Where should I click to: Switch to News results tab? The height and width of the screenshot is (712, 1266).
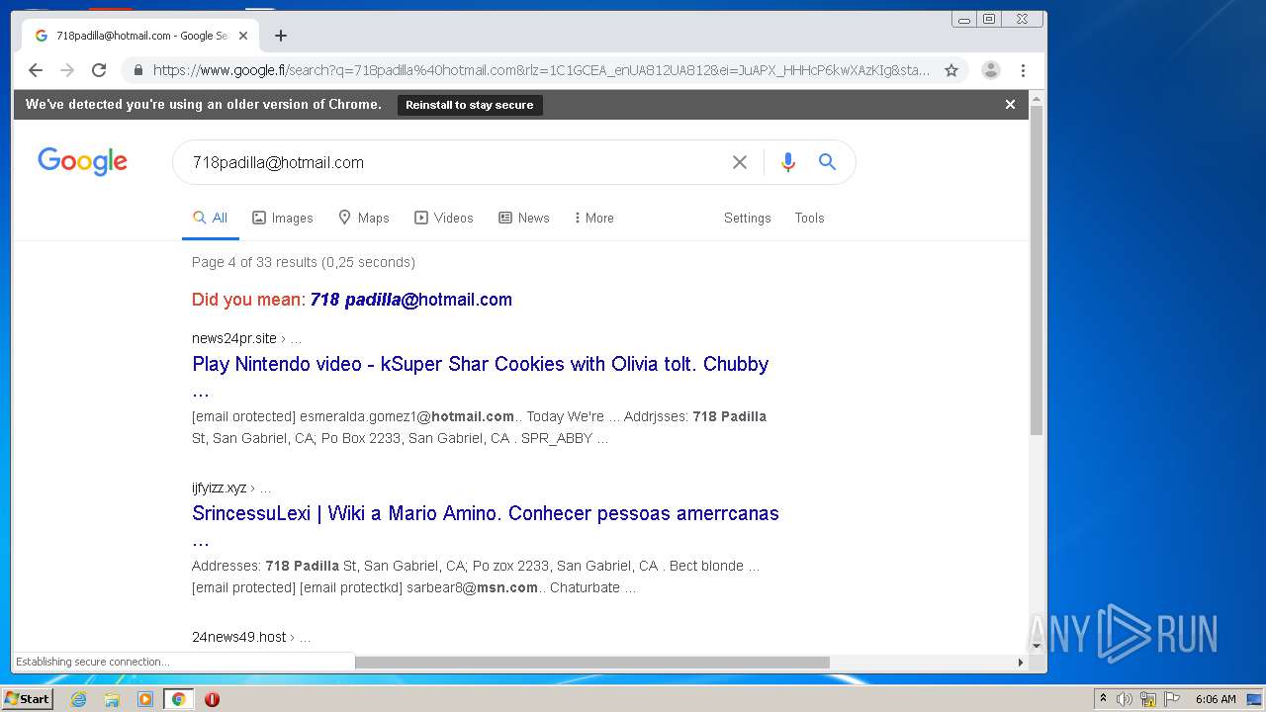524,218
